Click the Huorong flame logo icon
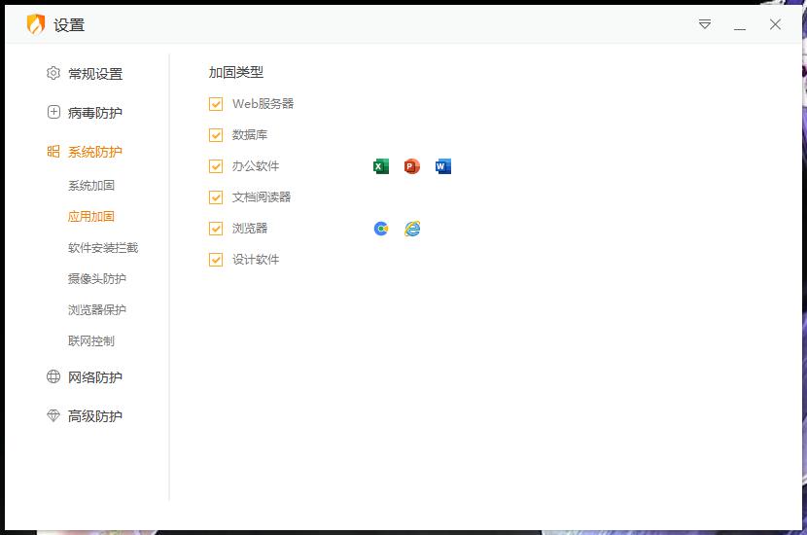The width and height of the screenshot is (807, 535). pyautogui.click(x=36, y=24)
